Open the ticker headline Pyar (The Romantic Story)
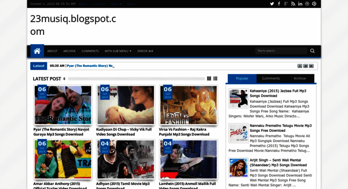Image resolution: width=348 pixels, height=189 pixels. click(x=90, y=66)
